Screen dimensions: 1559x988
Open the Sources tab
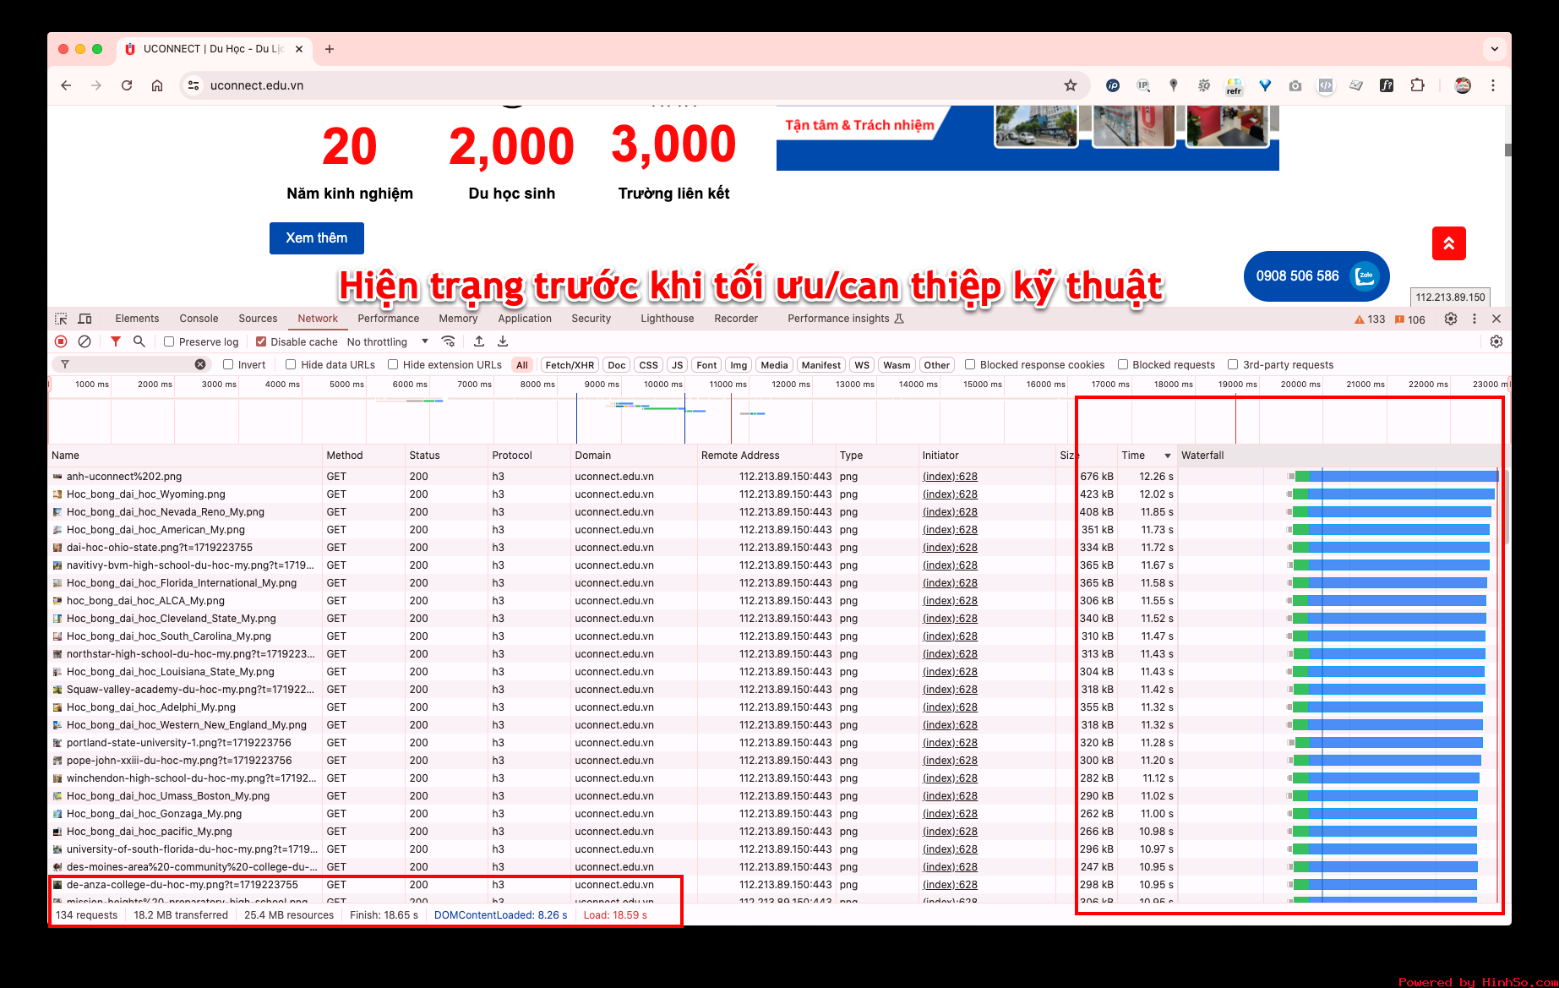coord(258,319)
